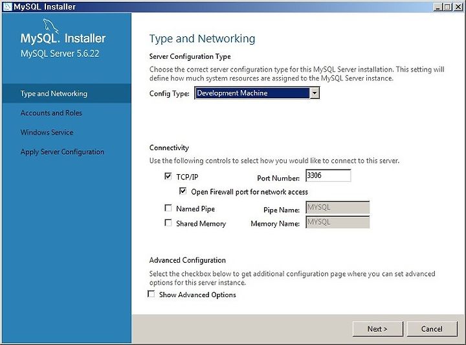Select the Development Machine combo box
The width and height of the screenshot is (466, 345).
click(257, 93)
